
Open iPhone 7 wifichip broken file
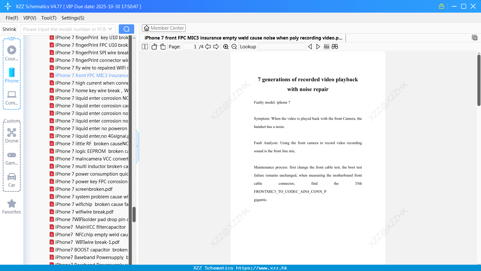(89, 204)
